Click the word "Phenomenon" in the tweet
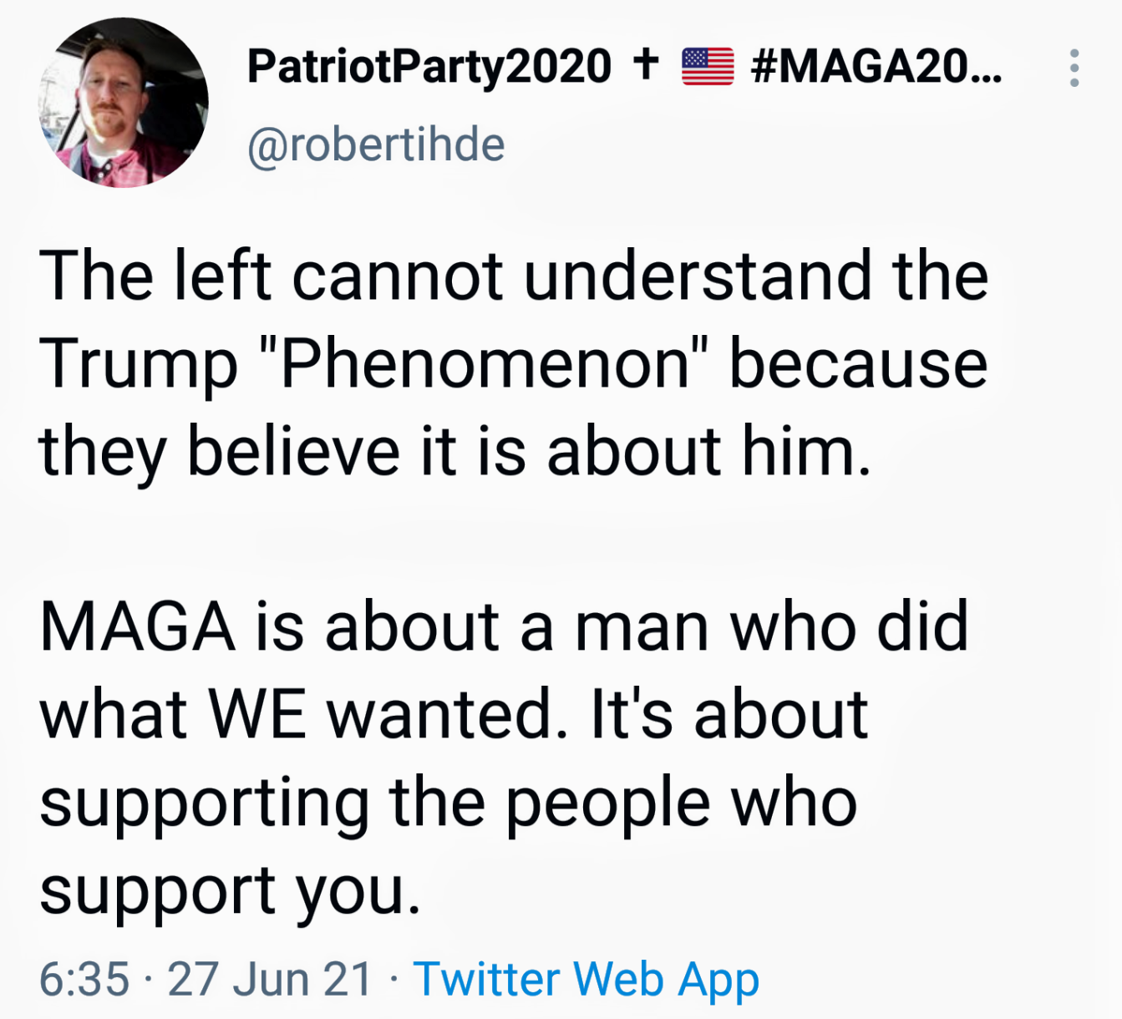Screen dimensions: 1122x1019 click(x=485, y=364)
